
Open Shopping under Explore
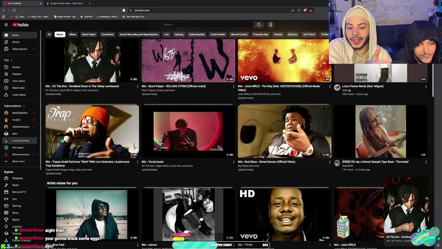(x=20, y=178)
